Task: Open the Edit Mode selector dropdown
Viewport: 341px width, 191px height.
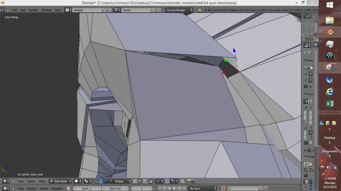Action: 60,181
